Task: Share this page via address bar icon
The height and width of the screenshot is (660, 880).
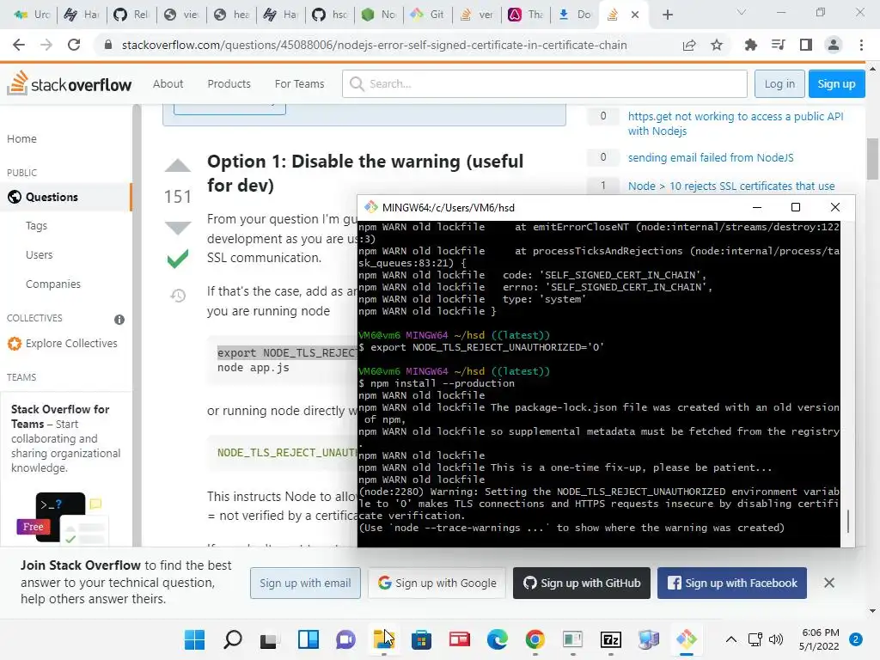Action: pyautogui.click(x=689, y=45)
